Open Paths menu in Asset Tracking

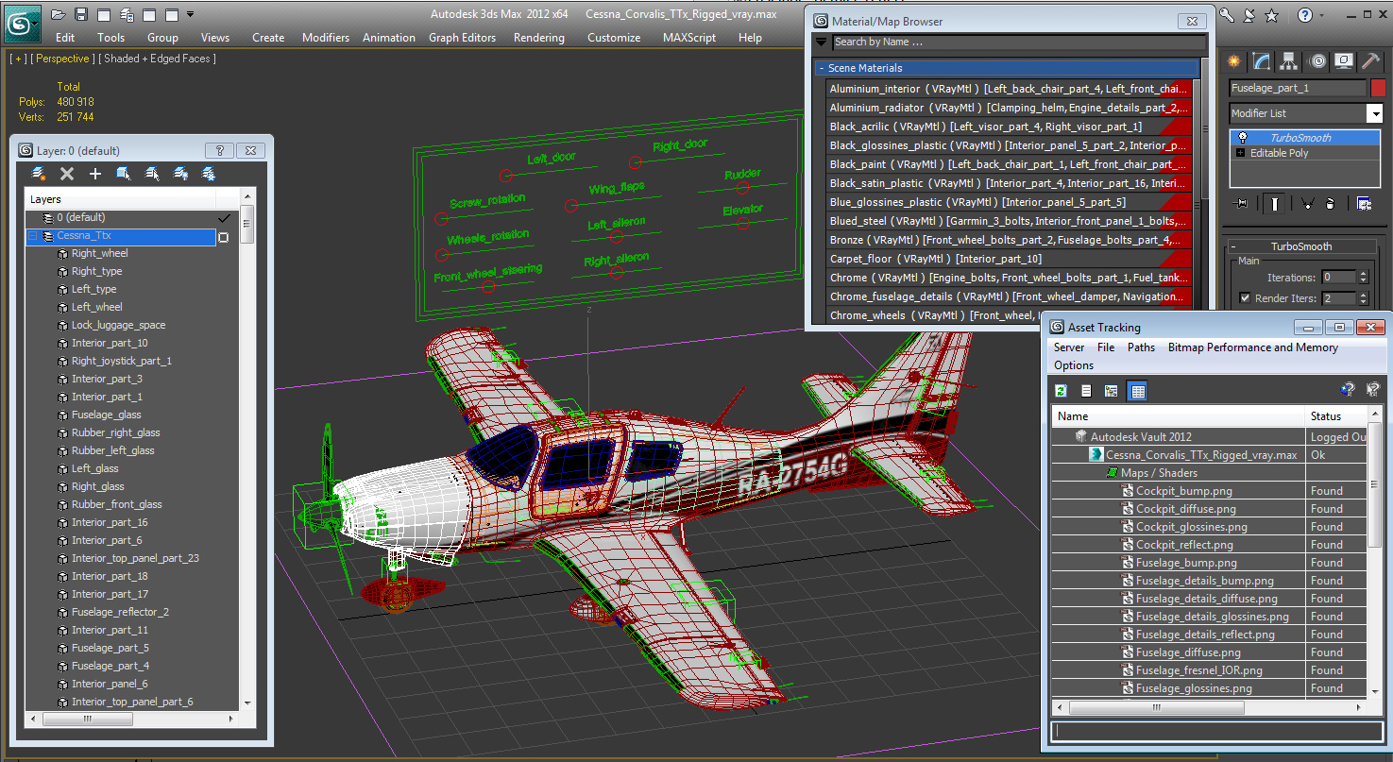(1141, 347)
